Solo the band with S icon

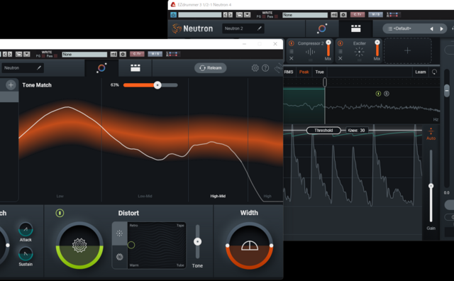click(x=387, y=94)
